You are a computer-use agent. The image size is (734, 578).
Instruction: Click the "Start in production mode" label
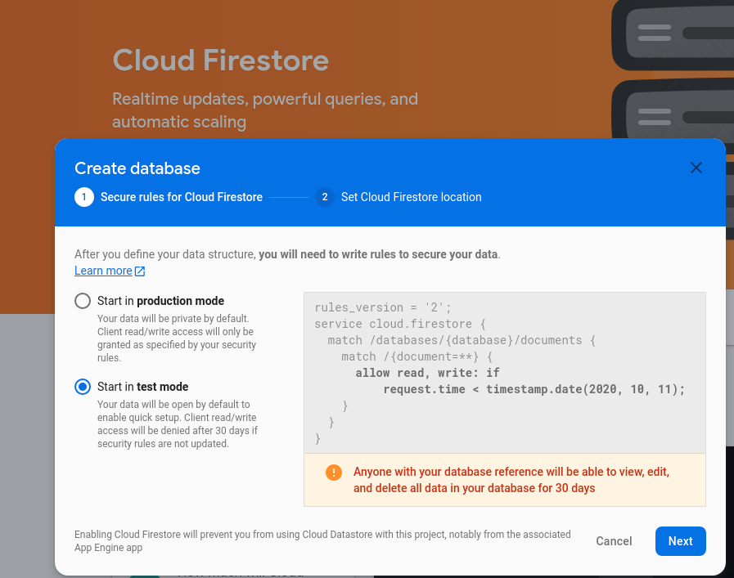[160, 301]
